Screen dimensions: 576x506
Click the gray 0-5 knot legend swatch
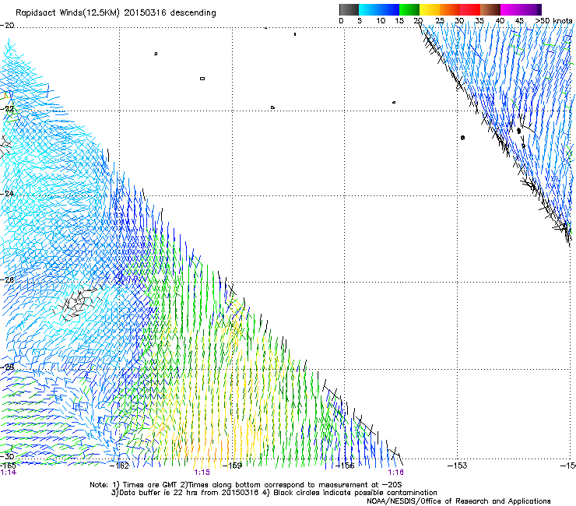coord(349,9)
